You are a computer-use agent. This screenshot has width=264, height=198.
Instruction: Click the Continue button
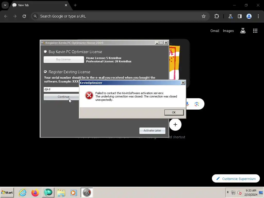pos(61,97)
